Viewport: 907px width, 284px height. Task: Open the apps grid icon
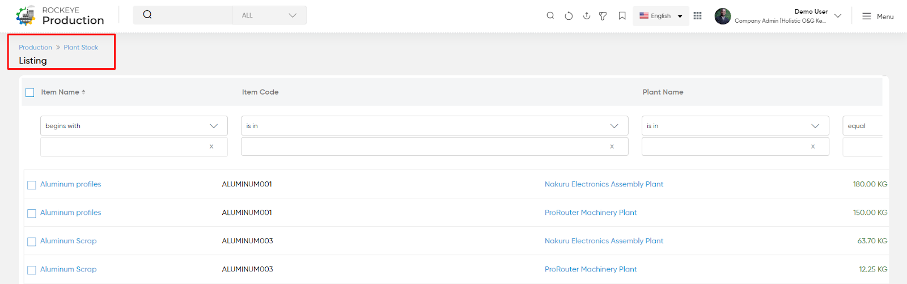(697, 16)
